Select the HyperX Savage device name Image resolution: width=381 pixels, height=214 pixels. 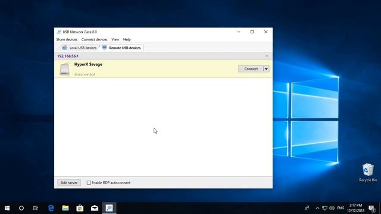coord(88,64)
